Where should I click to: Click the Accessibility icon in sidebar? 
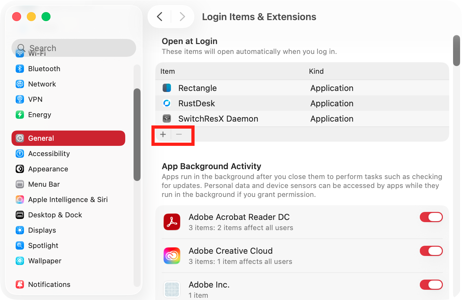pos(20,154)
